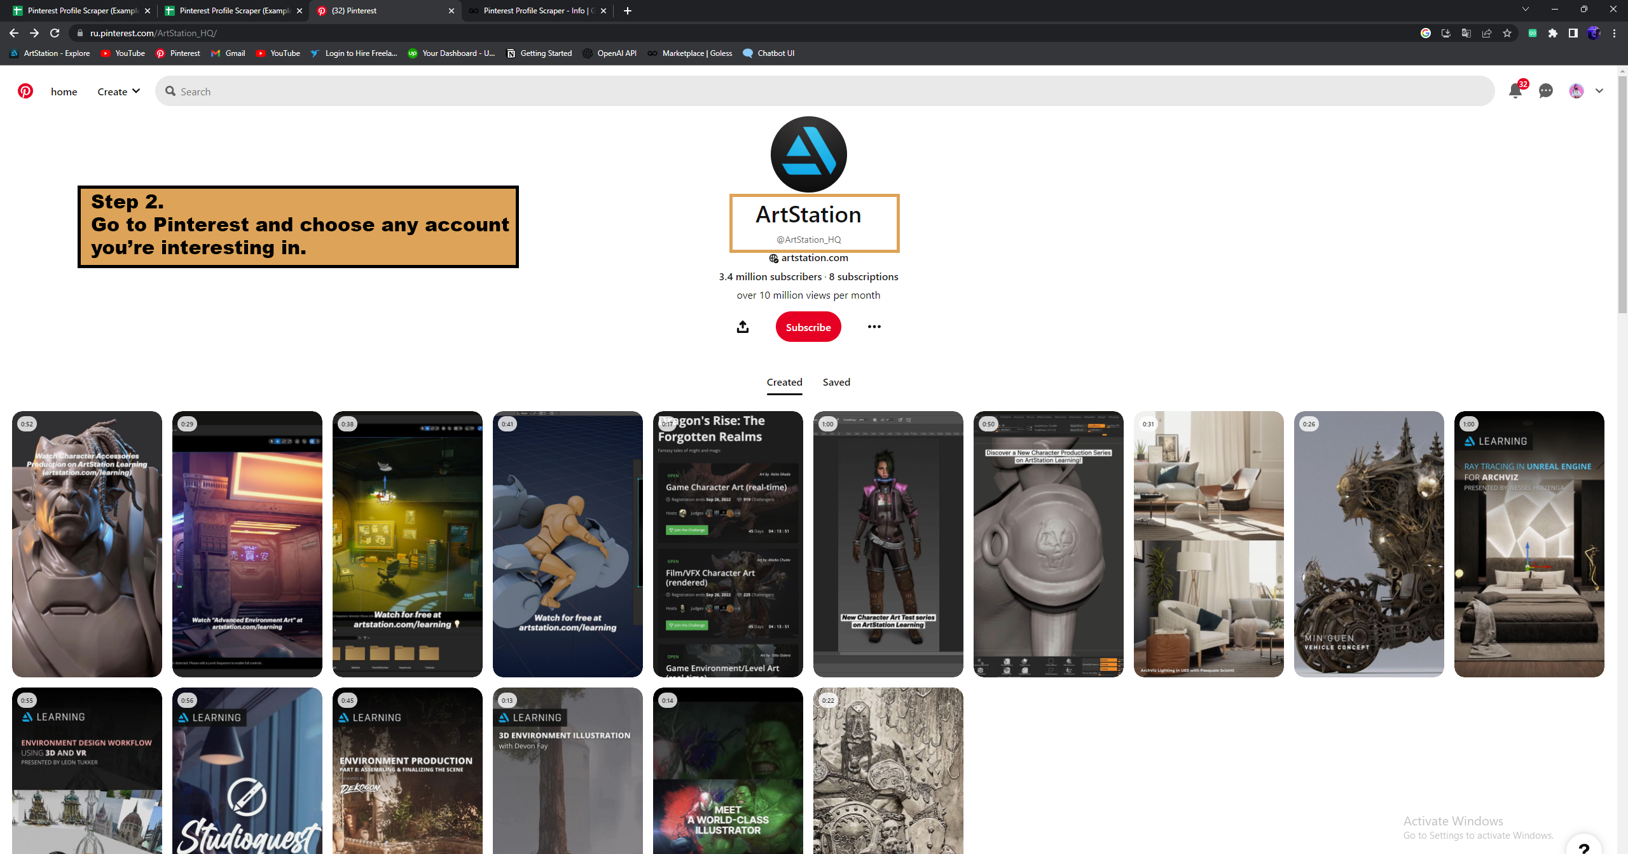The height and width of the screenshot is (854, 1628).
Task: Switch to Pinterest Profile Scraper - Info tab
Action: tap(538, 11)
